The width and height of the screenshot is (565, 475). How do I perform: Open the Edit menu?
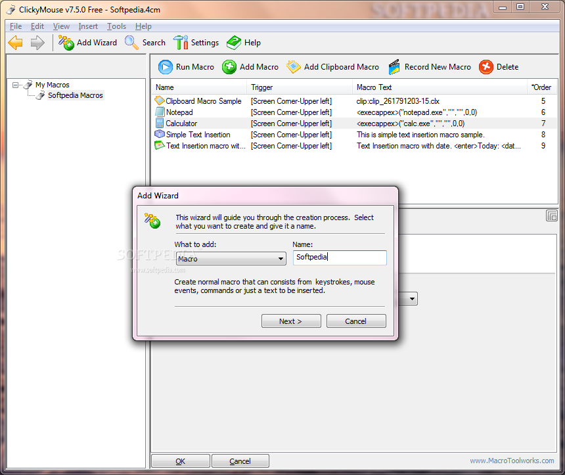(x=37, y=26)
